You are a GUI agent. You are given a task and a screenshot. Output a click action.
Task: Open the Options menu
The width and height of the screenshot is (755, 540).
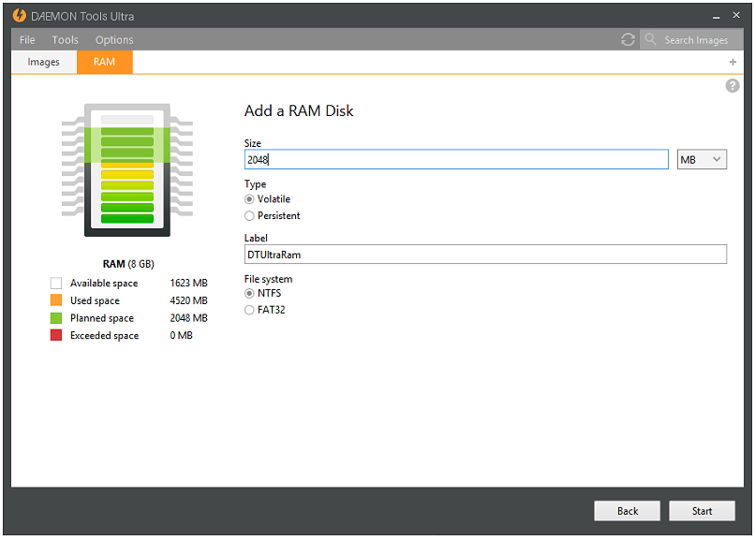tap(114, 40)
